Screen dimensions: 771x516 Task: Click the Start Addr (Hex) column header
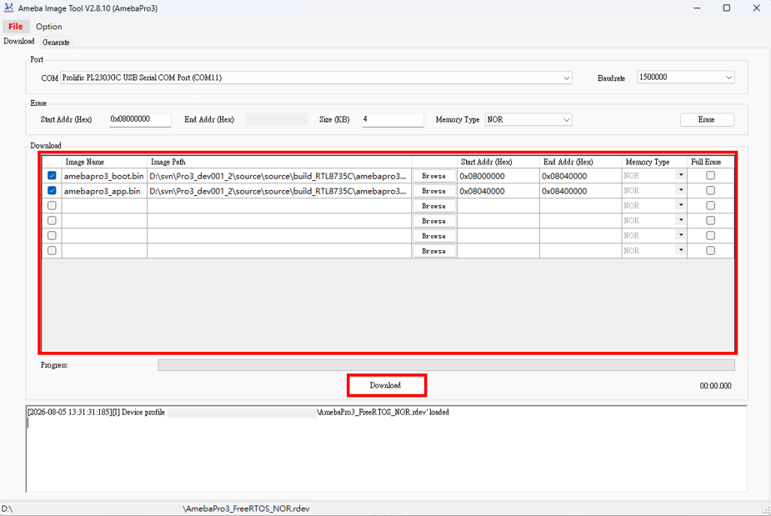pos(498,162)
